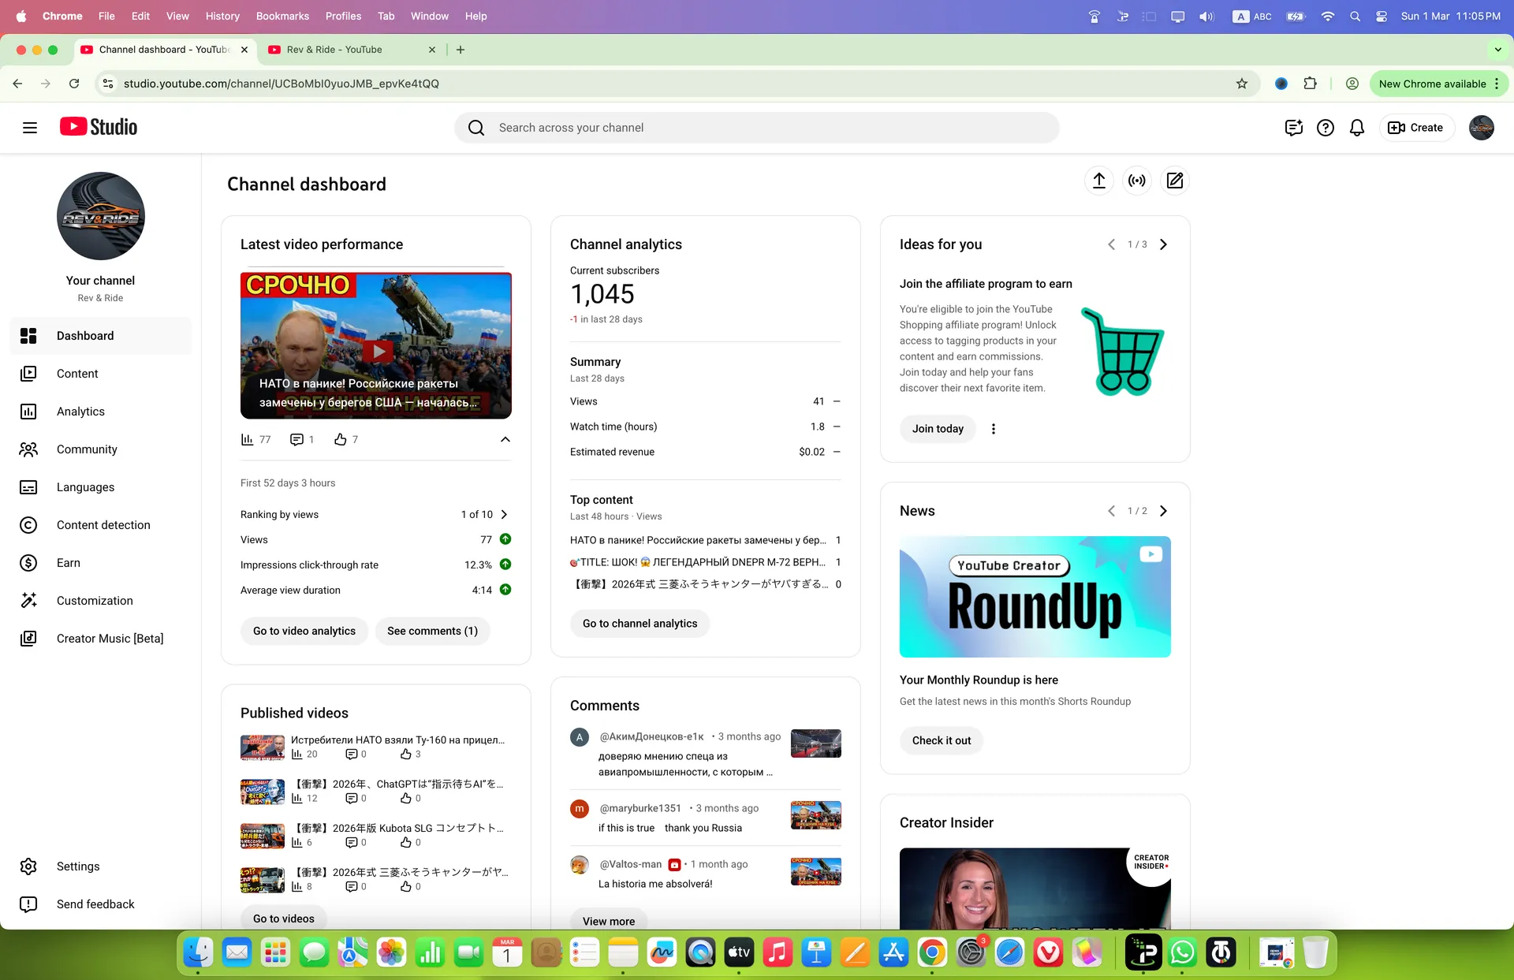Click Send feedback in the sidebar
Image resolution: width=1514 pixels, height=980 pixels.
point(101,904)
